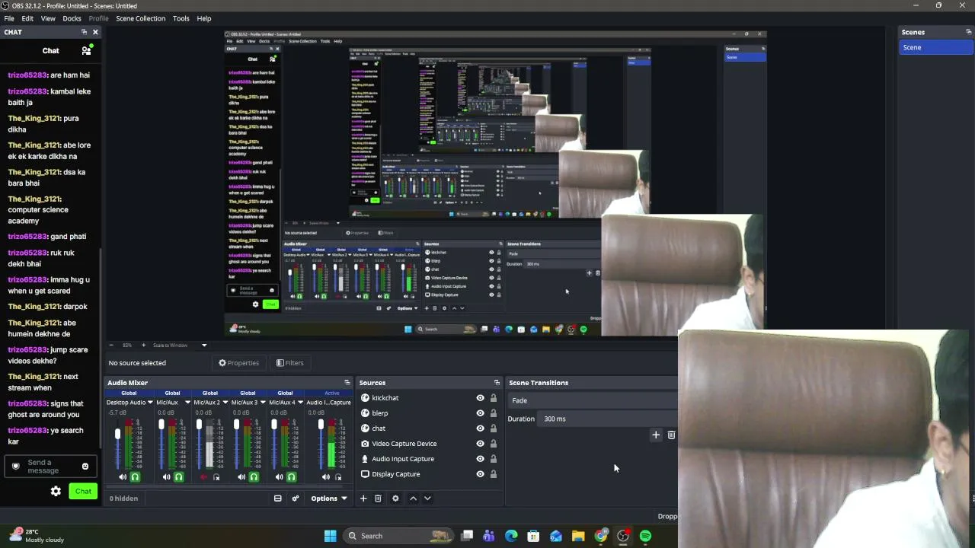Screen dimensions: 975x548
Task: Add a scene transition with plus icon
Action: (656, 435)
